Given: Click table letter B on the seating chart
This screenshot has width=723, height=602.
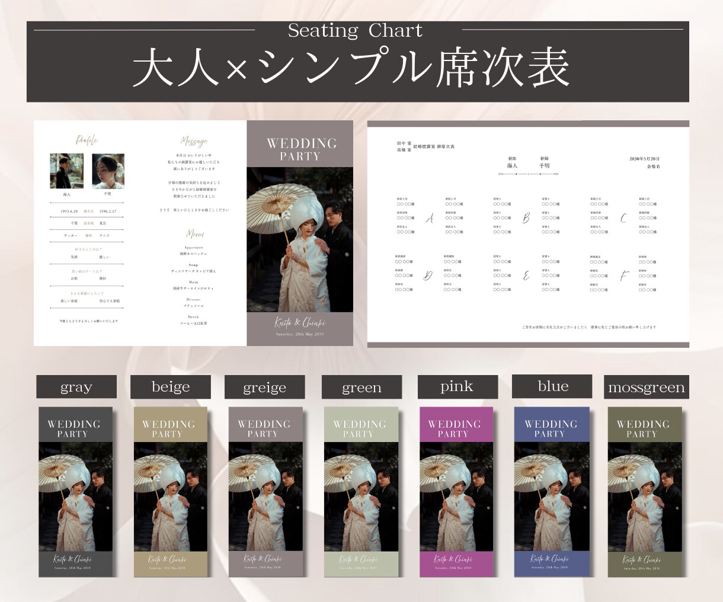Looking at the screenshot, I should click(526, 219).
